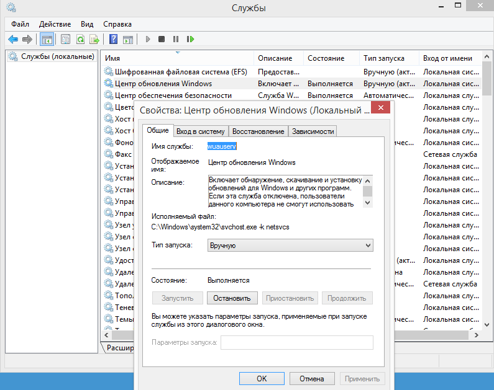Sort by the Тип запуска column header
Viewport: 494px width, 390px height.
coord(389,58)
